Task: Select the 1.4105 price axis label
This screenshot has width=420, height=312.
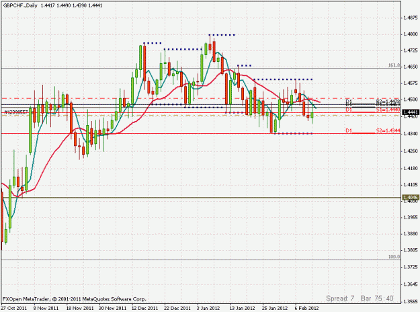Action: coord(411,185)
